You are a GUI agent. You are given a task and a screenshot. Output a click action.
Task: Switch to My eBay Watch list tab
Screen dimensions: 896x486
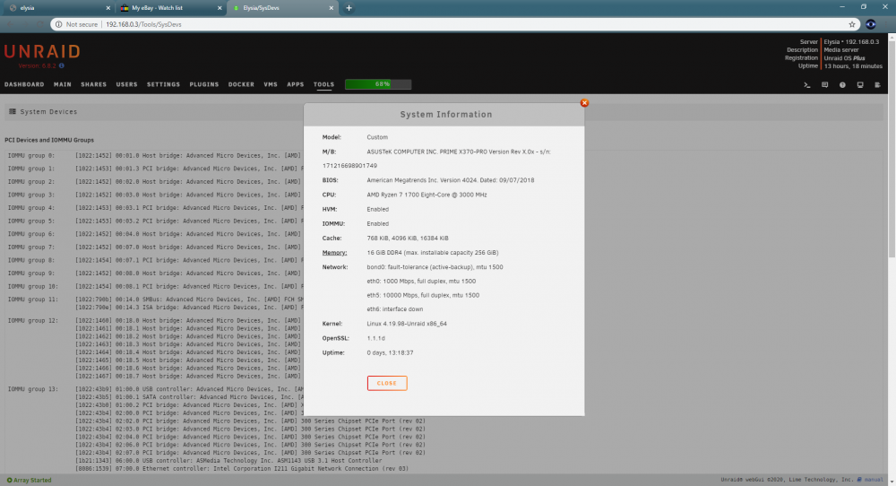[x=170, y=8]
